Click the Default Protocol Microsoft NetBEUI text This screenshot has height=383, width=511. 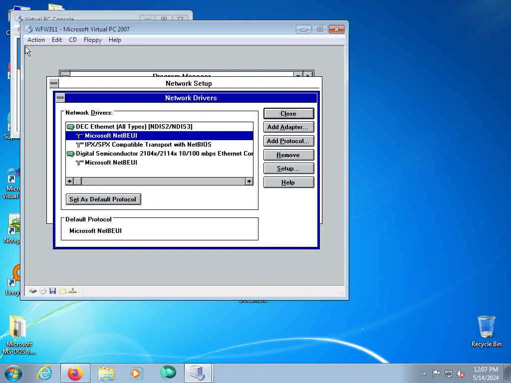coord(95,231)
